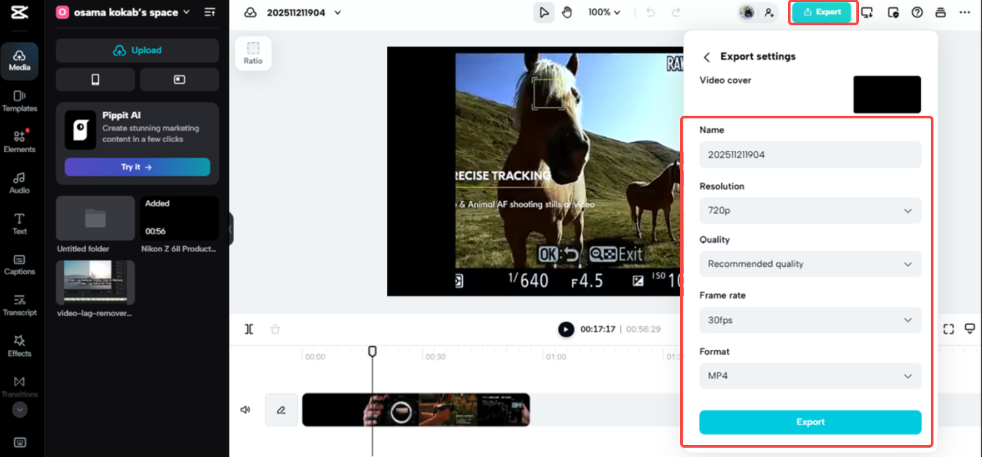This screenshot has width=982, height=457.
Task: Mute the timeline track audio
Action: pyautogui.click(x=245, y=409)
